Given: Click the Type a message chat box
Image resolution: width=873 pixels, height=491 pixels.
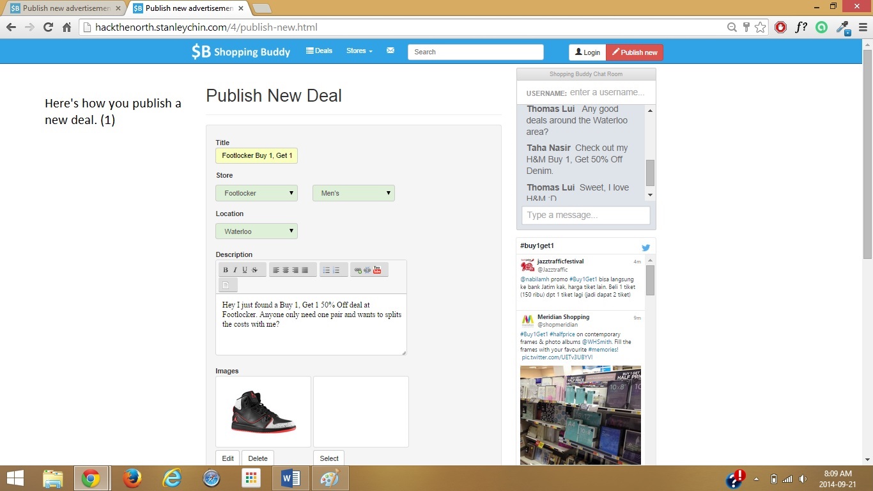Looking at the screenshot, I should tap(586, 215).
